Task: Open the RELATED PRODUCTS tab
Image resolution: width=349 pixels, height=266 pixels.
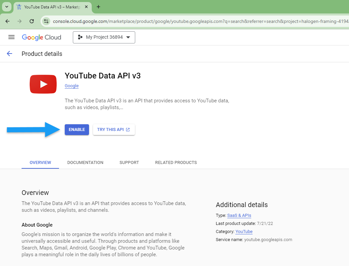Action: point(176,162)
